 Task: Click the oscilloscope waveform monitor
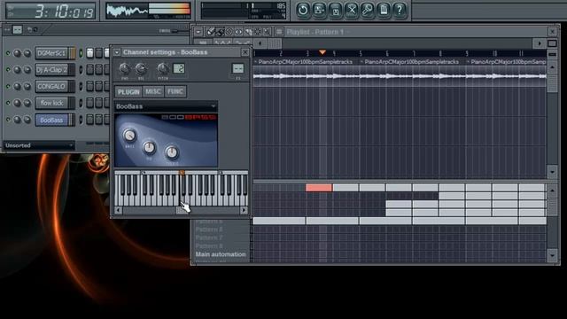[x=128, y=11]
